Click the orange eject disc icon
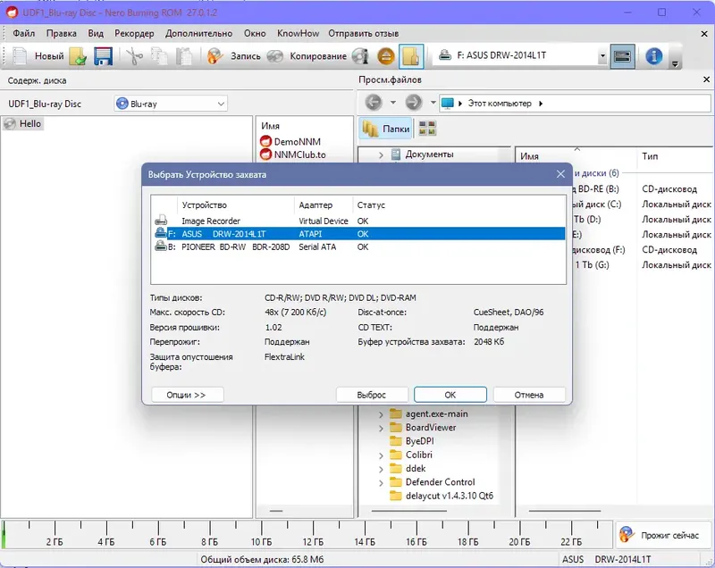The image size is (715, 568). (x=386, y=56)
